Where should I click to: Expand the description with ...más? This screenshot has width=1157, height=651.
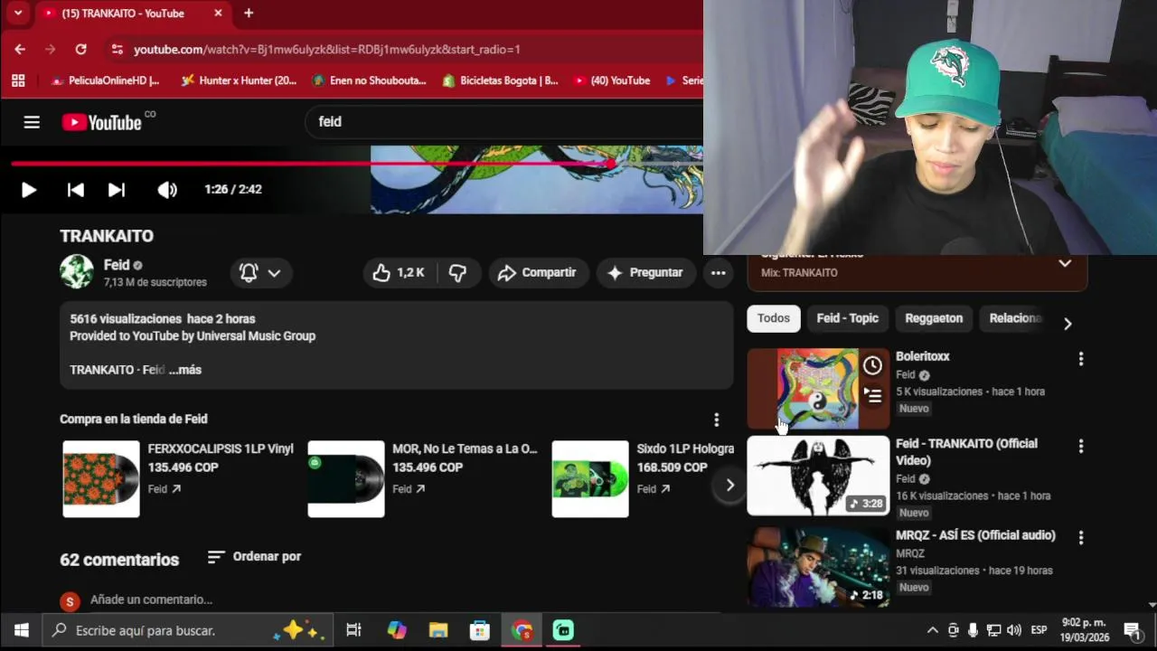click(x=185, y=370)
